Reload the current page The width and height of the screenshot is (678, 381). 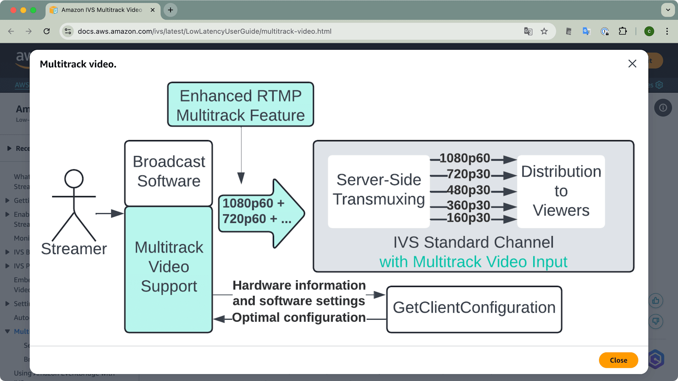47,31
